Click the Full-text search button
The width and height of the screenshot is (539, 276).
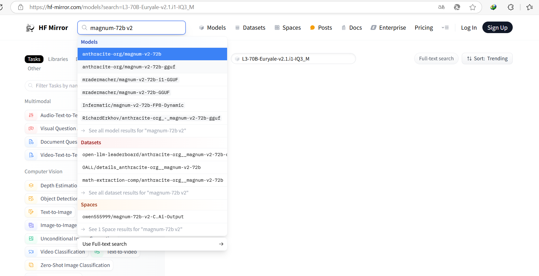click(436, 58)
